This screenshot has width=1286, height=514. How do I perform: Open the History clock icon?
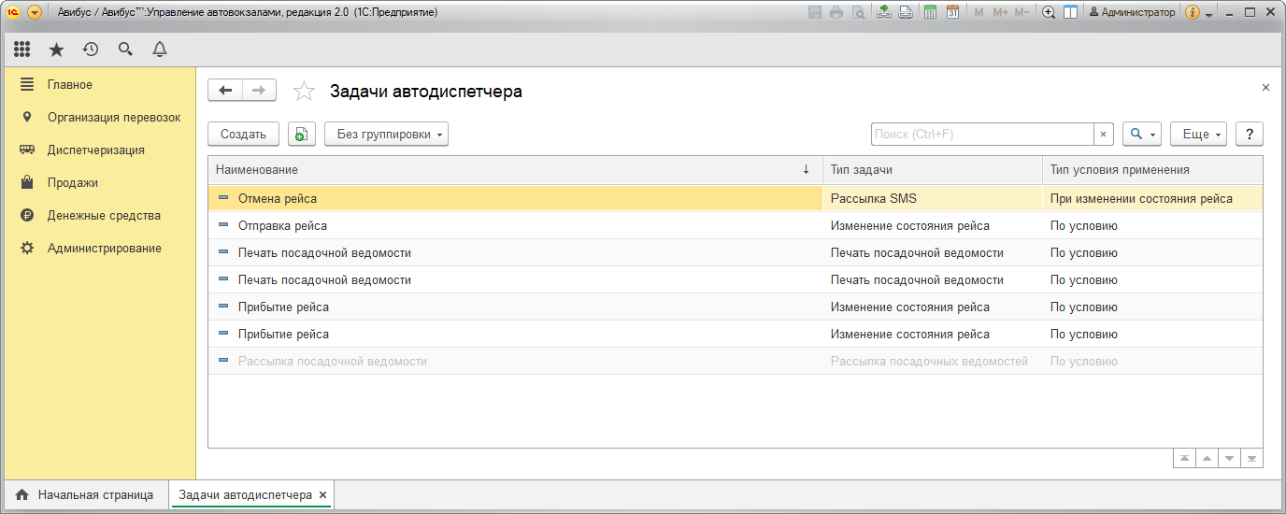(x=91, y=50)
